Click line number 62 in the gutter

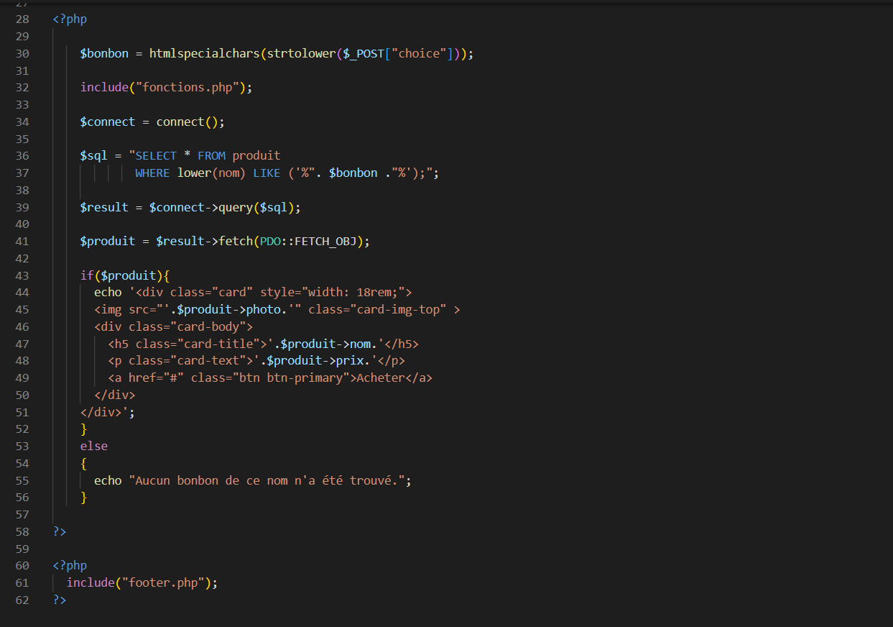pyautogui.click(x=22, y=600)
